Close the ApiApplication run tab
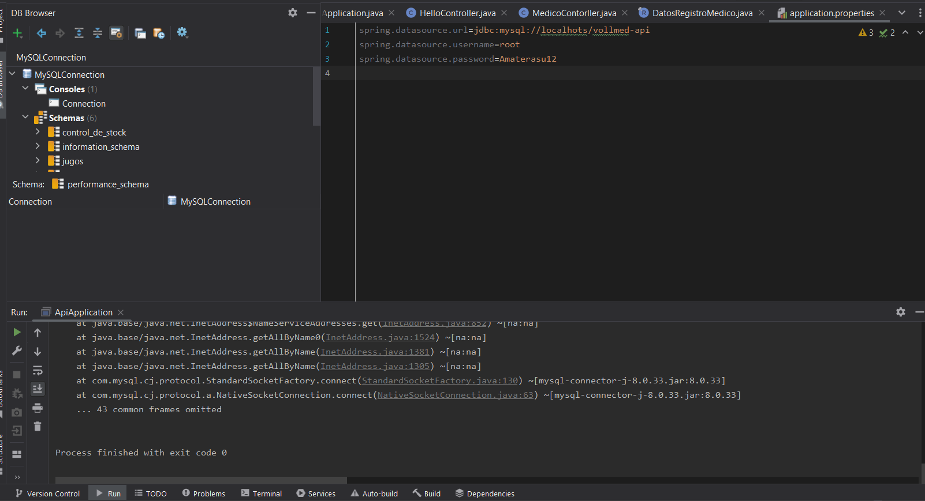925x501 pixels. (x=121, y=312)
